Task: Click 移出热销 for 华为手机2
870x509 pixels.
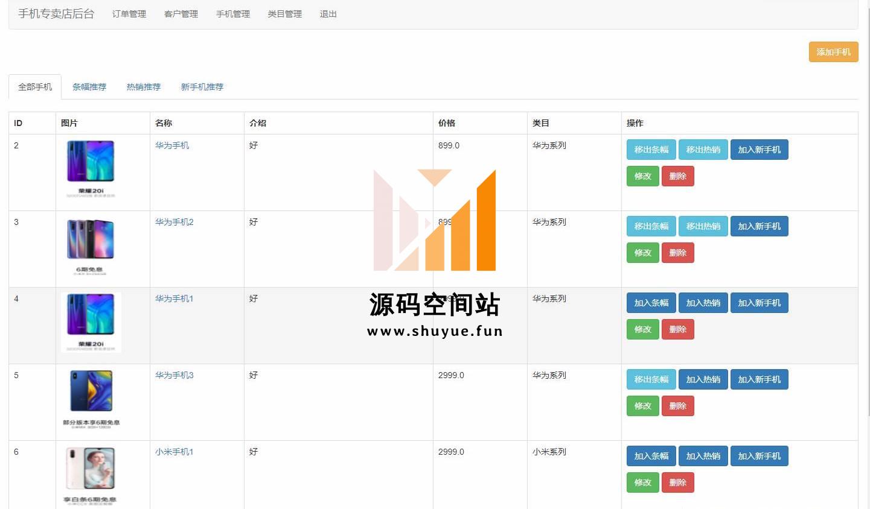Action: point(703,226)
